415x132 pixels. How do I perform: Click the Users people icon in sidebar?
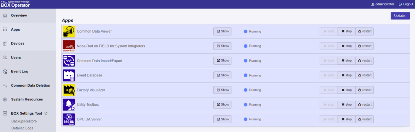point(5,58)
